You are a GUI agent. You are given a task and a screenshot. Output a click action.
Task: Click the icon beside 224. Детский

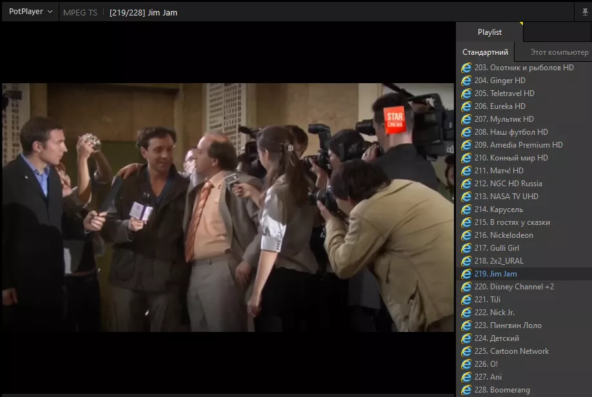(466, 338)
